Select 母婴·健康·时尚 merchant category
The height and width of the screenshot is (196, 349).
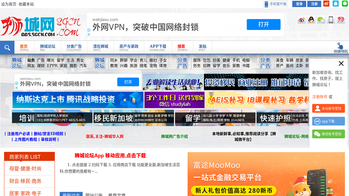25,169
